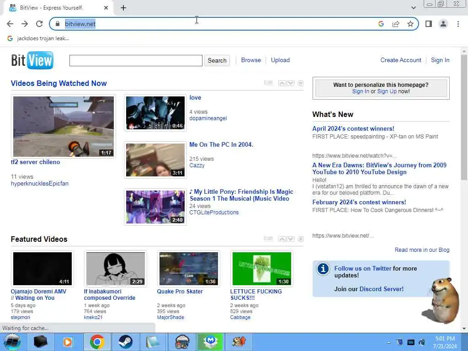468x351 pixels.
Task: Open the padlock site info icon
Action: pos(58,24)
